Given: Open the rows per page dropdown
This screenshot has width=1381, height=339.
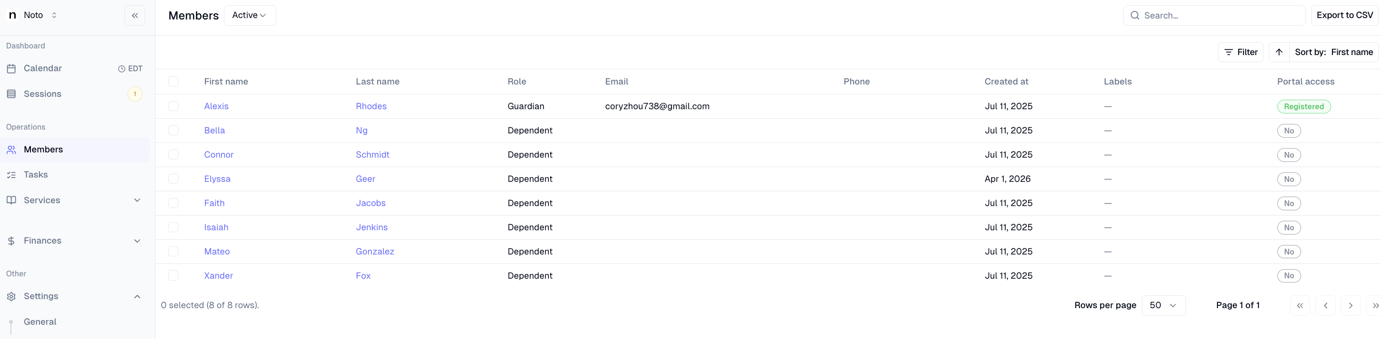Looking at the screenshot, I should [1163, 305].
